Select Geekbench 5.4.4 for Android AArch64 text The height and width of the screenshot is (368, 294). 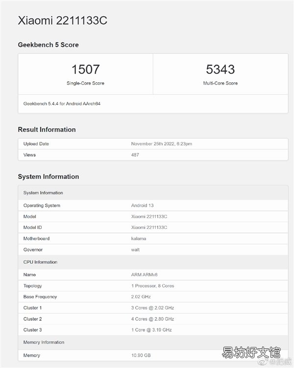pyautogui.click(x=62, y=104)
